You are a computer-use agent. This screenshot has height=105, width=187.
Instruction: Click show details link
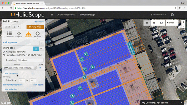[x=38, y=85]
